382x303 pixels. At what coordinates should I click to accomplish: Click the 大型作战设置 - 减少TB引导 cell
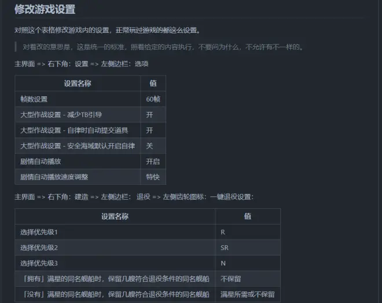pos(78,114)
